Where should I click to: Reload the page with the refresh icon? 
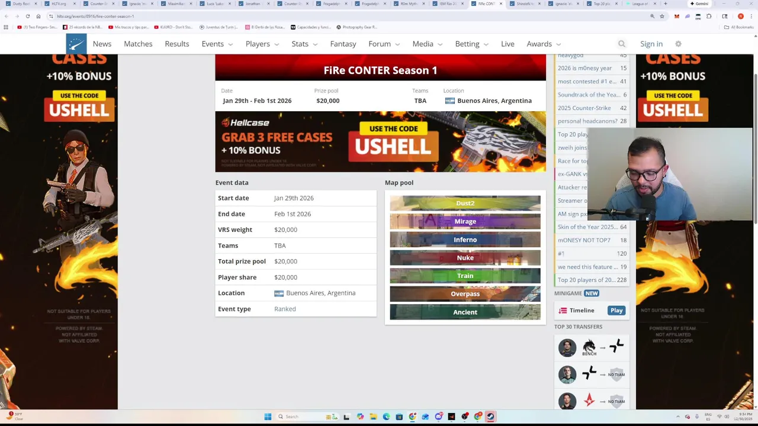(28, 16)
